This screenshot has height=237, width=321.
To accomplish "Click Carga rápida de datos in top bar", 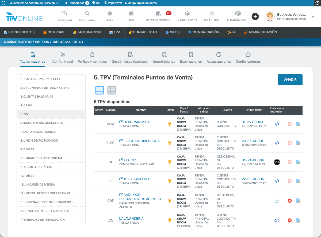I will click(x=141, y=3).
